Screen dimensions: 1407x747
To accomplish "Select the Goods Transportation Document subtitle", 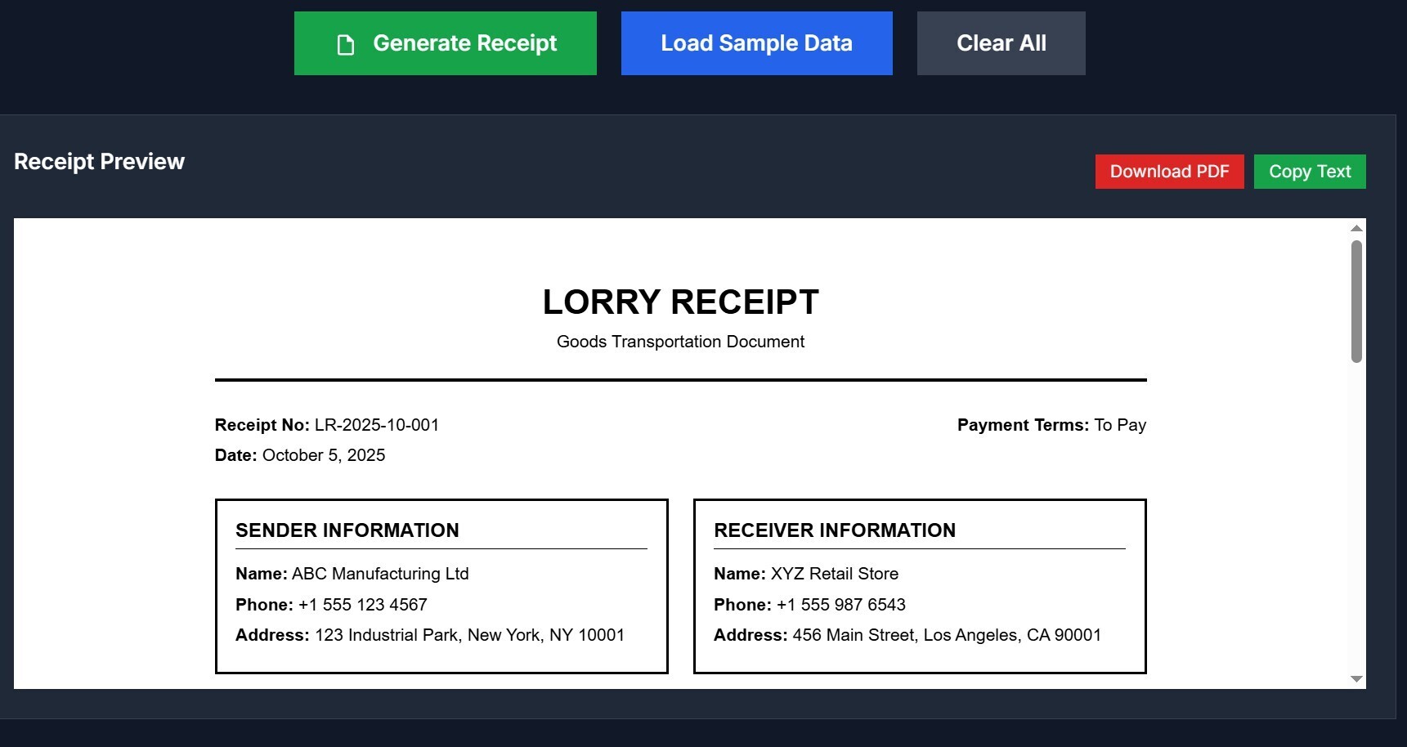I will [x=680, y=342].
